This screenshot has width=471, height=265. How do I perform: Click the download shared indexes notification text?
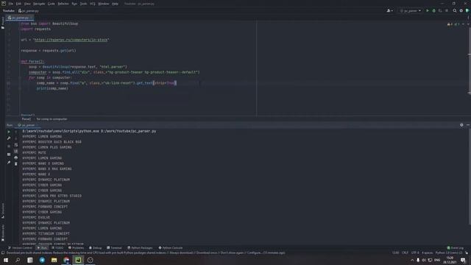coord(146,253)
